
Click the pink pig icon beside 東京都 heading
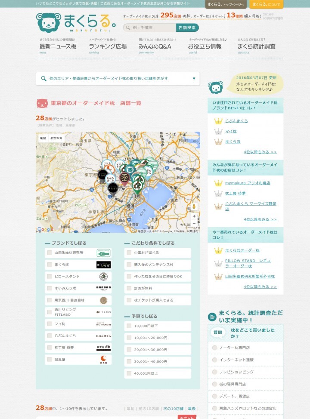(x=42, y=103)
